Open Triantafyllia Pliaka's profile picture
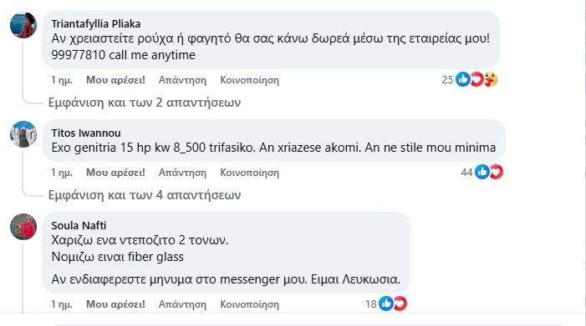 tap(23, 25)
